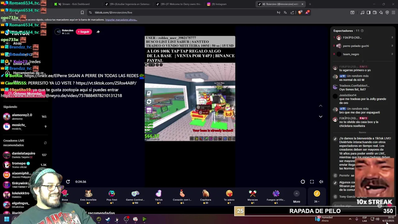Enter fullscreen on the live player
Viewport: 398px width, 224px height.
tap(312, 182)
